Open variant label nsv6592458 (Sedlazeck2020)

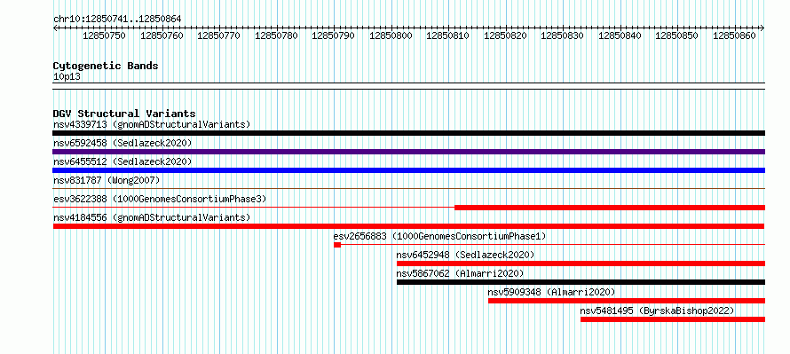(x=122, y=143)
